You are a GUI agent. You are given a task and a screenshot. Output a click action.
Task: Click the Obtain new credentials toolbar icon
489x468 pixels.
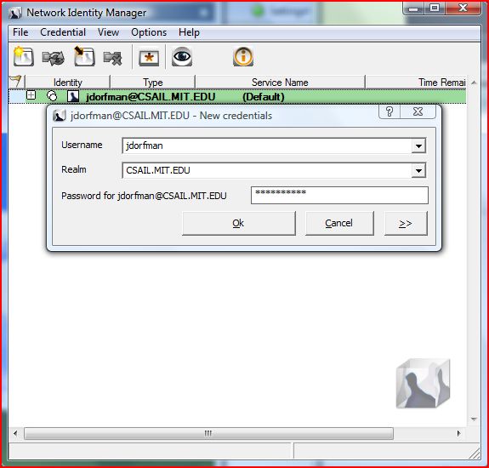point(24,56)
